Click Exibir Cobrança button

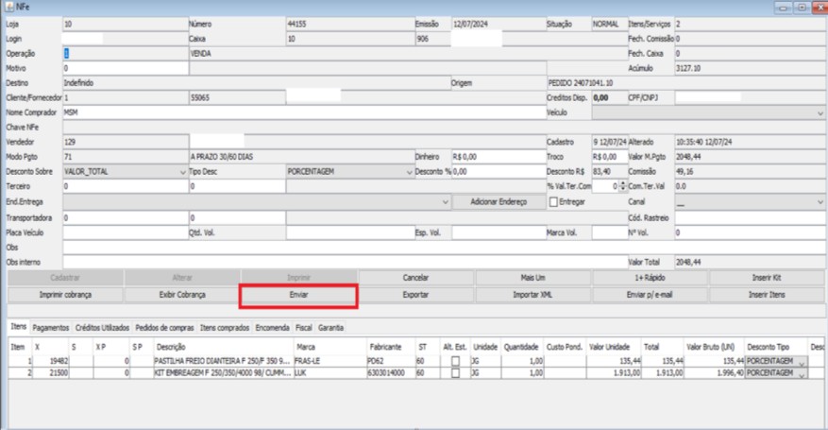tap(182, 295)
